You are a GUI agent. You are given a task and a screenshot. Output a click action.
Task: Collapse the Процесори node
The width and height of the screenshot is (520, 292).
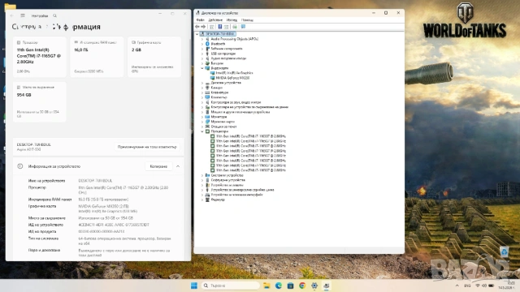pyautogui.click(x=202, y=131)
